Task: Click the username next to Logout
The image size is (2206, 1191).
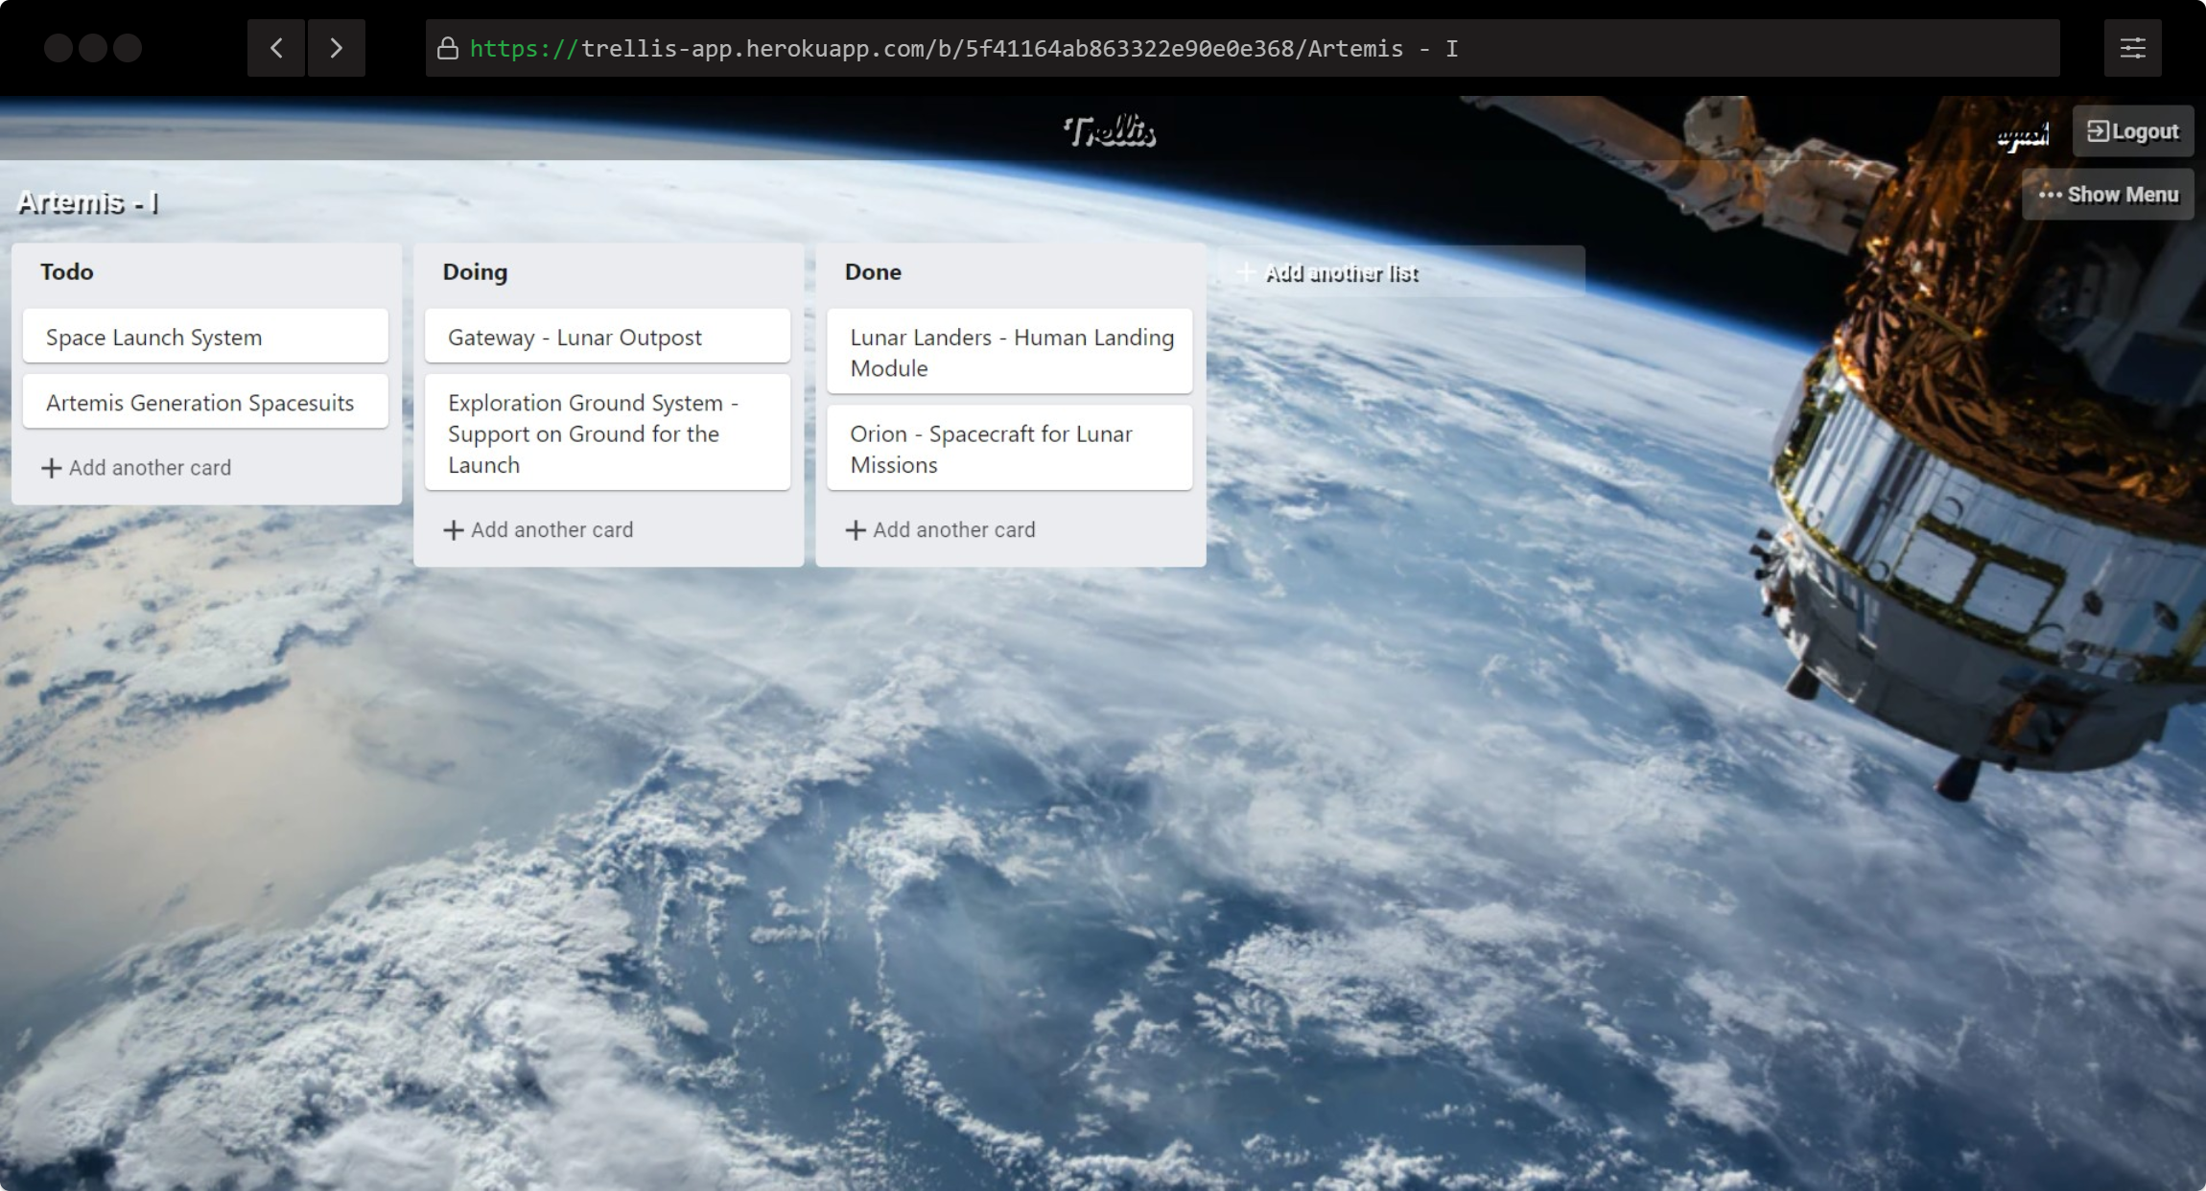Action: click(2023, 135)
